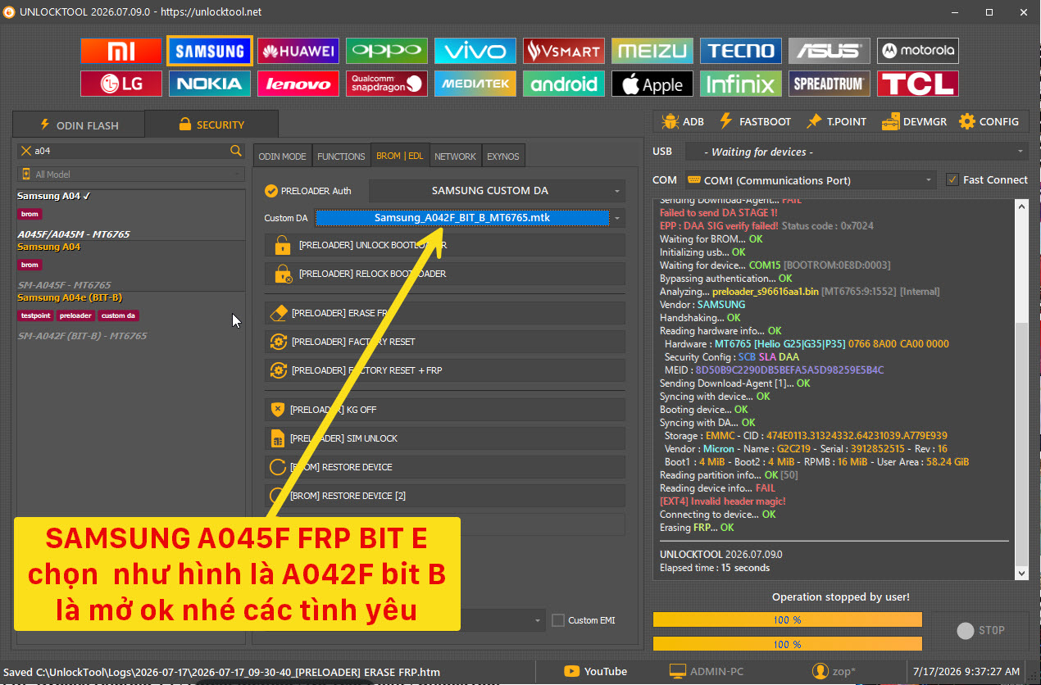Viewport: 1041px width, 685px height.
Task: Select the LG brand tile
Action: point(121,84)
